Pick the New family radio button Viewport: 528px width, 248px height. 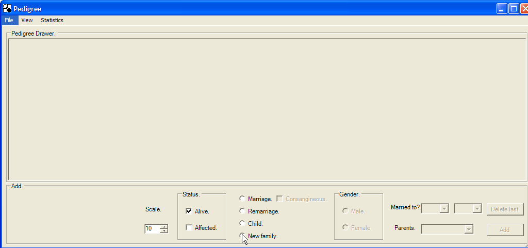(x=242, y=236)
